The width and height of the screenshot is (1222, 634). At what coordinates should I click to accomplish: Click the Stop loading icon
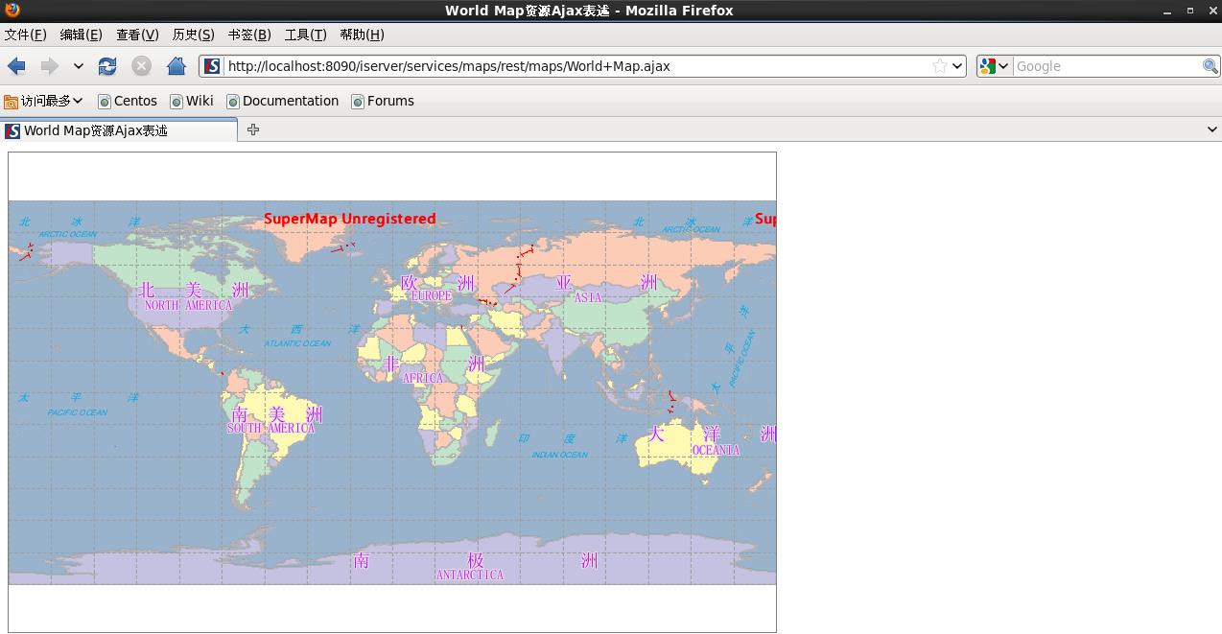point(141,66)
